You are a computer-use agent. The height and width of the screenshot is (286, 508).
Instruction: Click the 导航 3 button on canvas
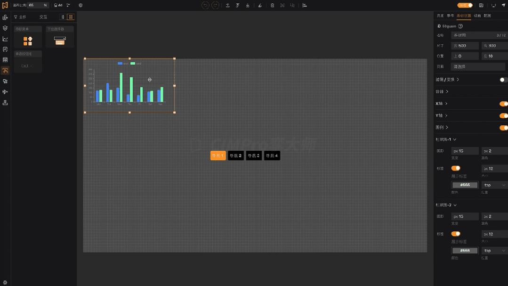click(x=254, y=155)
